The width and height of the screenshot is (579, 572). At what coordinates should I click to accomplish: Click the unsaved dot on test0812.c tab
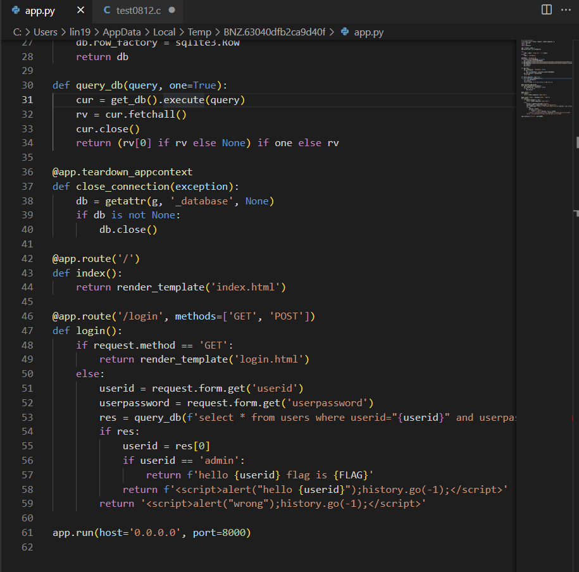click(171, 10)
